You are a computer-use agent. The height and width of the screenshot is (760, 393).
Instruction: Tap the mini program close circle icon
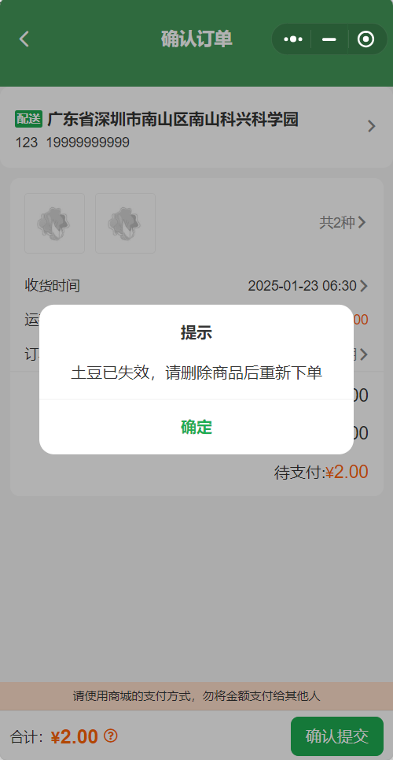(366, 39)
